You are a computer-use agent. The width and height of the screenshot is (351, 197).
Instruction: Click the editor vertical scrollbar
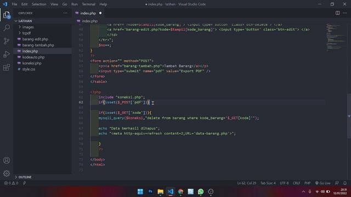(x=349, y=116)
